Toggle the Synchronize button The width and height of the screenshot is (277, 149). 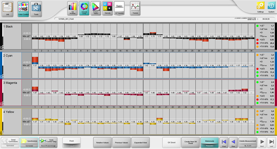tap(29, 142)
